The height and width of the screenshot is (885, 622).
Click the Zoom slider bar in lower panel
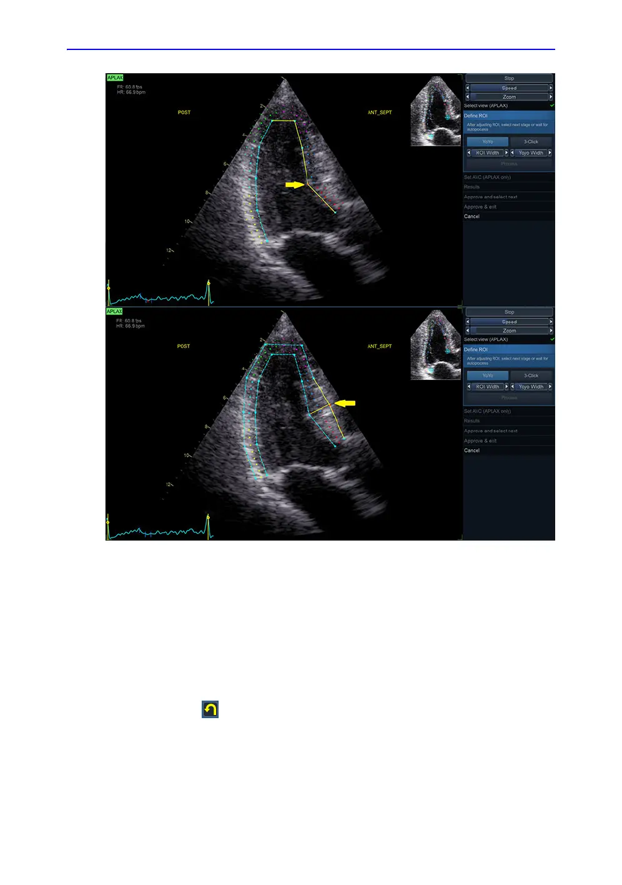click(x=509, y=331)
